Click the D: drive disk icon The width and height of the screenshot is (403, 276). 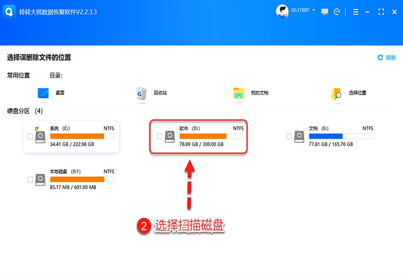169,137
